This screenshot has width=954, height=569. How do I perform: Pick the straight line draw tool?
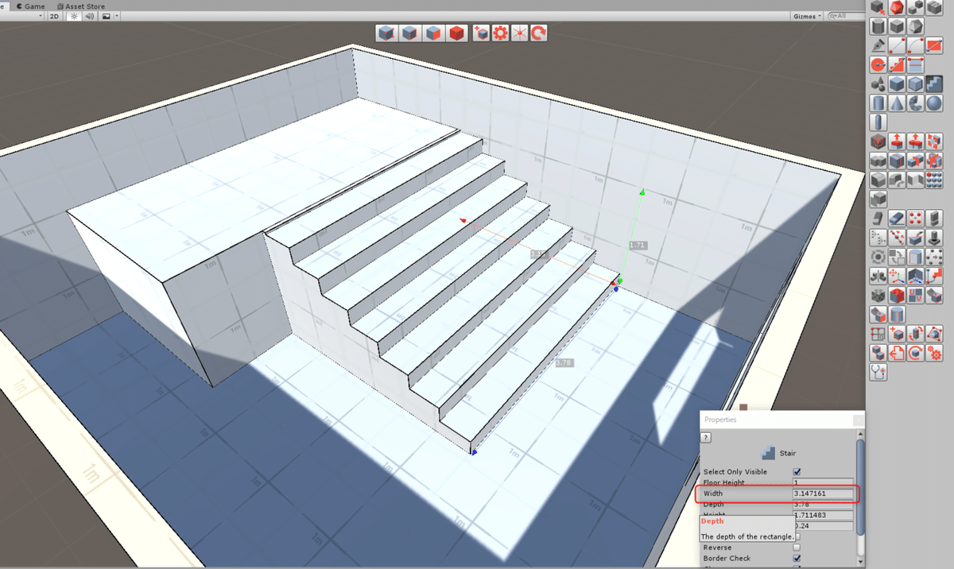tap(897, 45)
